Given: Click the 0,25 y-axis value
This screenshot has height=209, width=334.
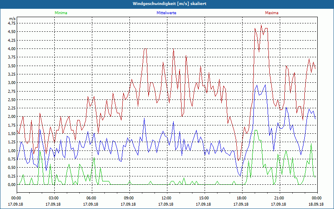Looking at the screenshot, I should 12,176.
